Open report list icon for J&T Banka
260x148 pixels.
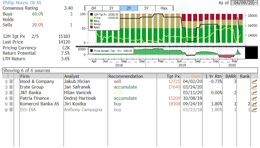point(11,93)
